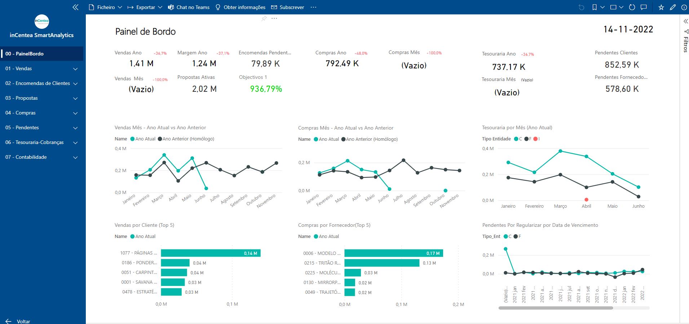
Task: Click the bookmark icon
Action: click(x=595, y=7)
